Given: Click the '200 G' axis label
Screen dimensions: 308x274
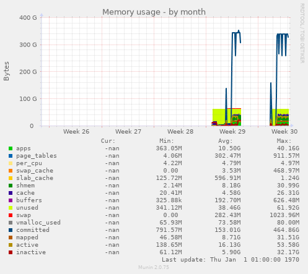Looking at the screenshot, I should [28, 72].
